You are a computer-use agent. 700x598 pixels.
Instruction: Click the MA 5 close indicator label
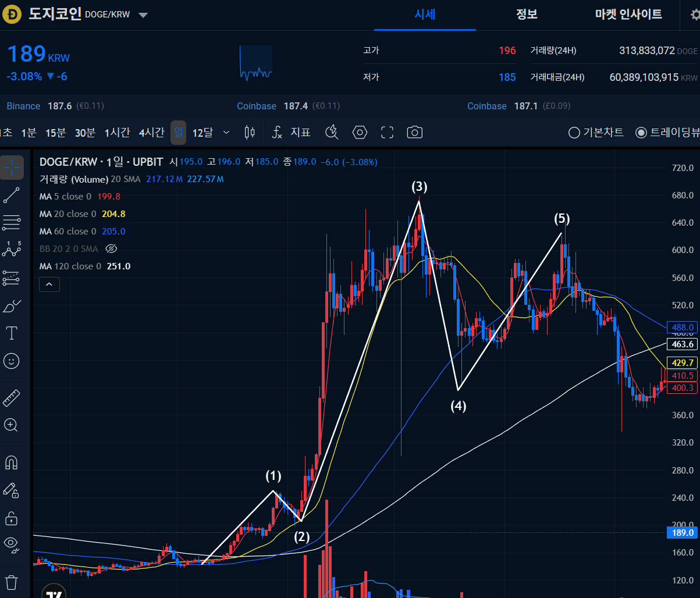click(65, 197)
